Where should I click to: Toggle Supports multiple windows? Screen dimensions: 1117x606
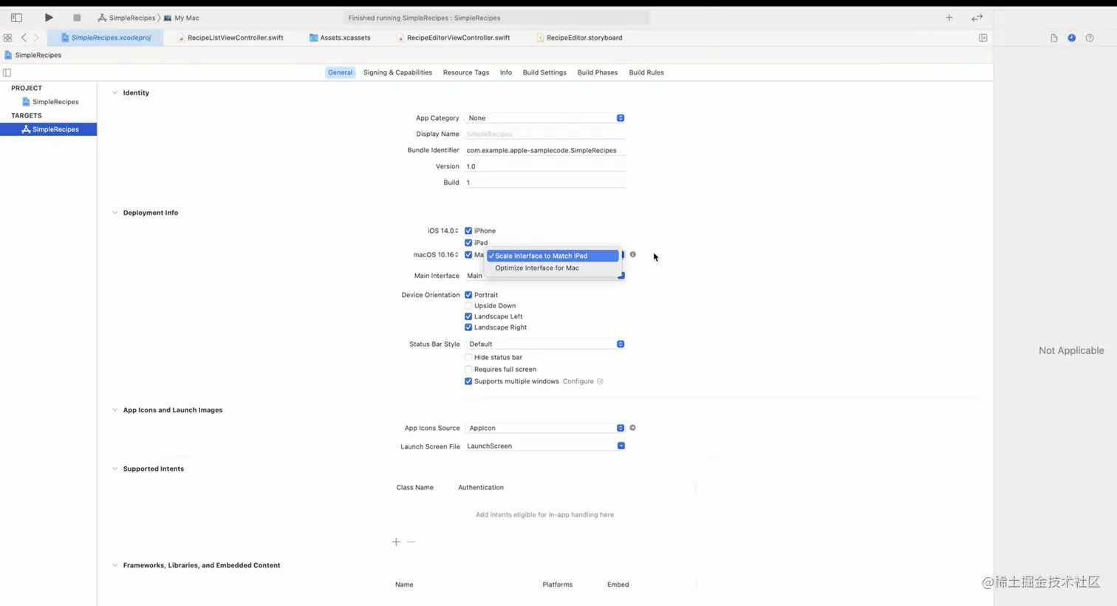point(468,381)
